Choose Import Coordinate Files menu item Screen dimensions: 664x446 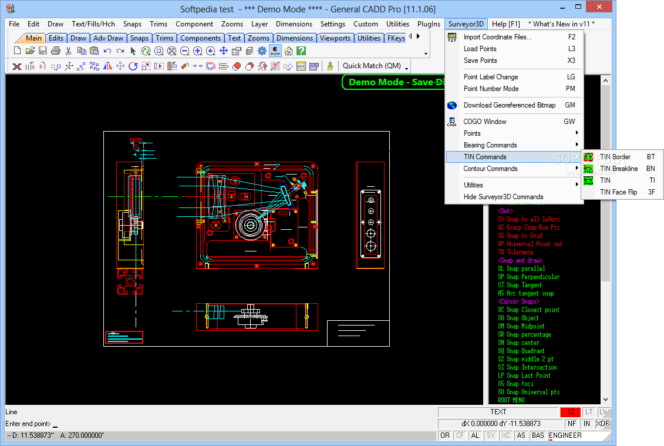pos(514,37)
